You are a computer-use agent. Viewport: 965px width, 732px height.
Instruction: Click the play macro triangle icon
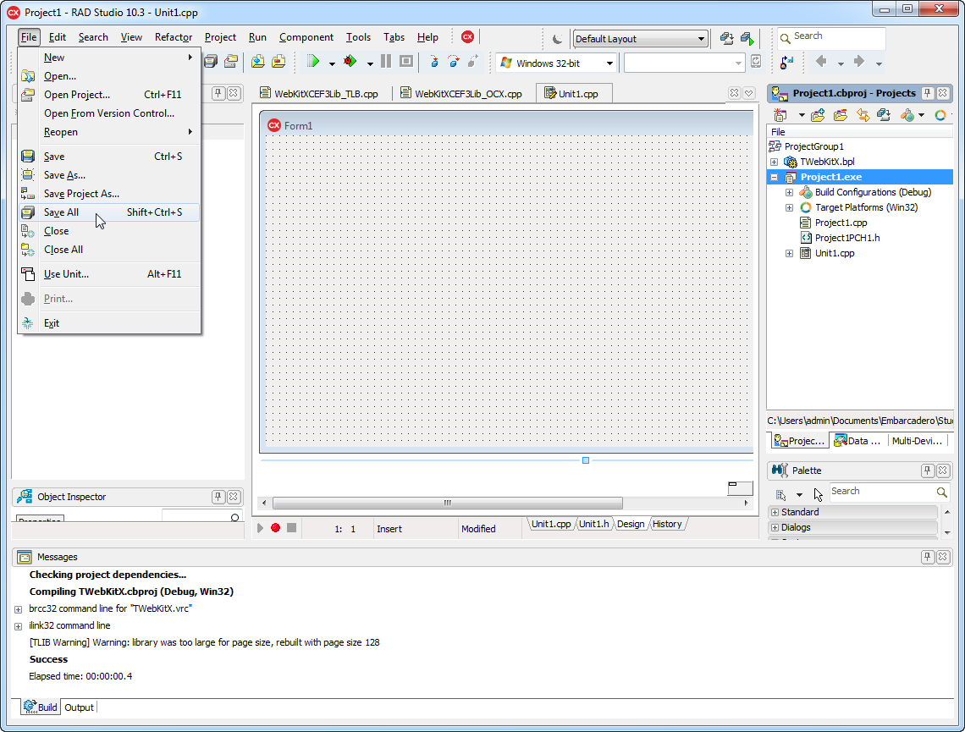point(261,528)
